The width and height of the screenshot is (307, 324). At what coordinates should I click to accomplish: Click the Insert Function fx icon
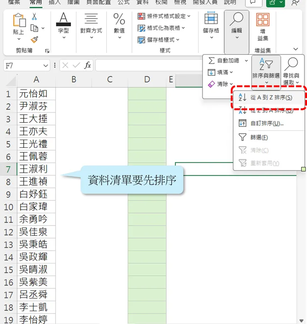[x=88, y=65]
